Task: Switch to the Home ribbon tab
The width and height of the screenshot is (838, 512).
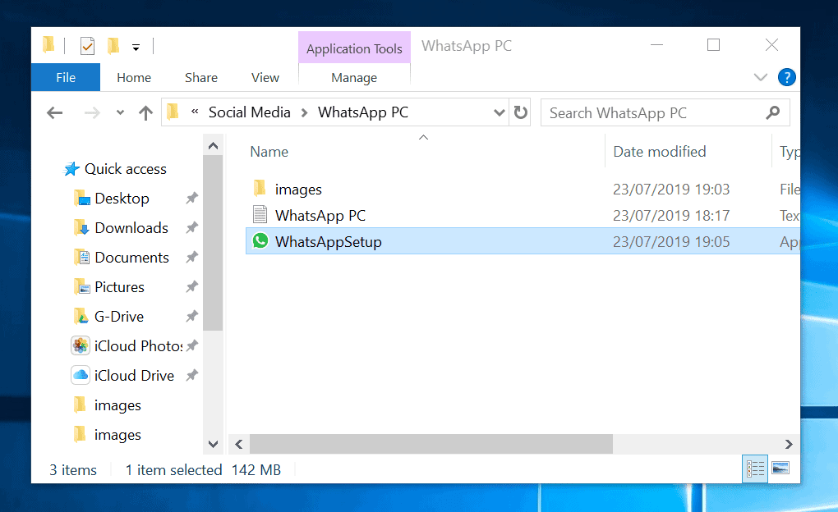Action: click(134, 77)
